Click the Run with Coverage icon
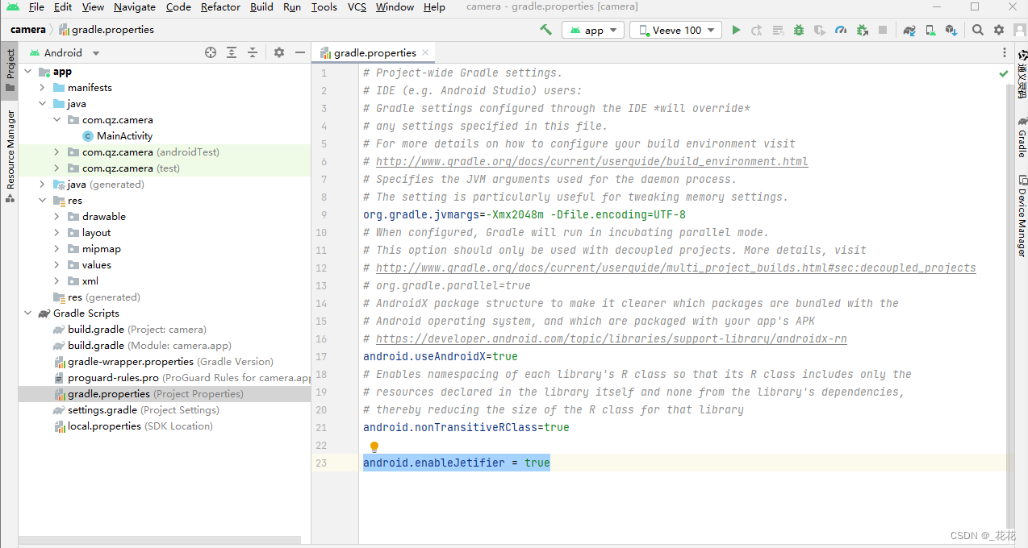This screenshot has width=1028, height=548. tap(820, 30)
